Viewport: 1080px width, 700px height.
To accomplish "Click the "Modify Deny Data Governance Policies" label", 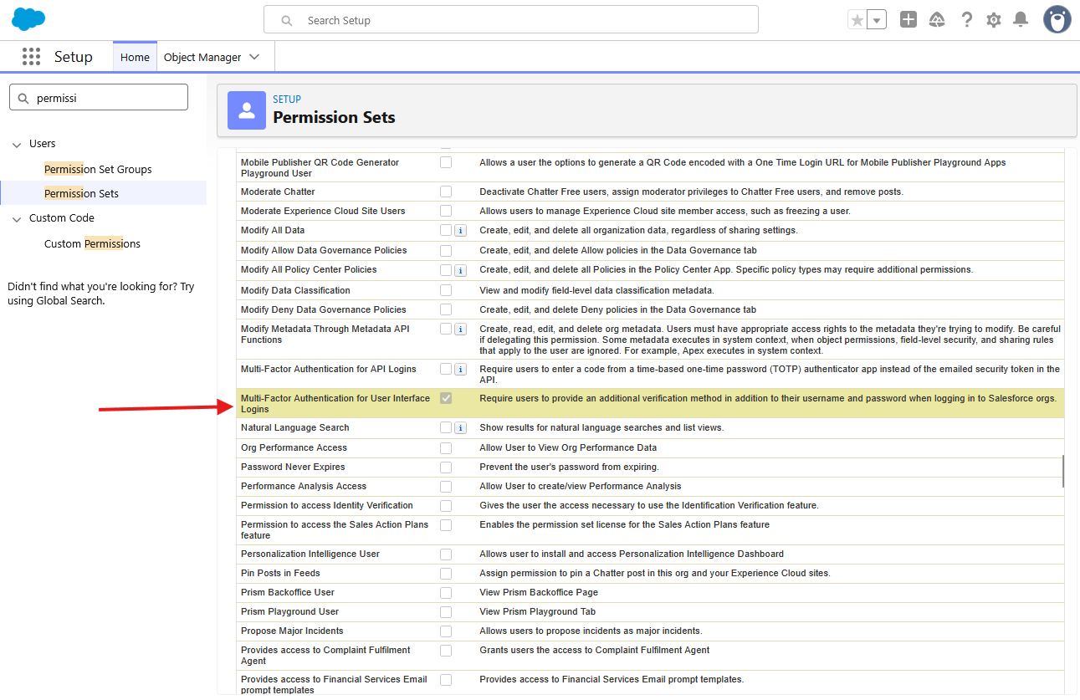I will tap(323, 309).
